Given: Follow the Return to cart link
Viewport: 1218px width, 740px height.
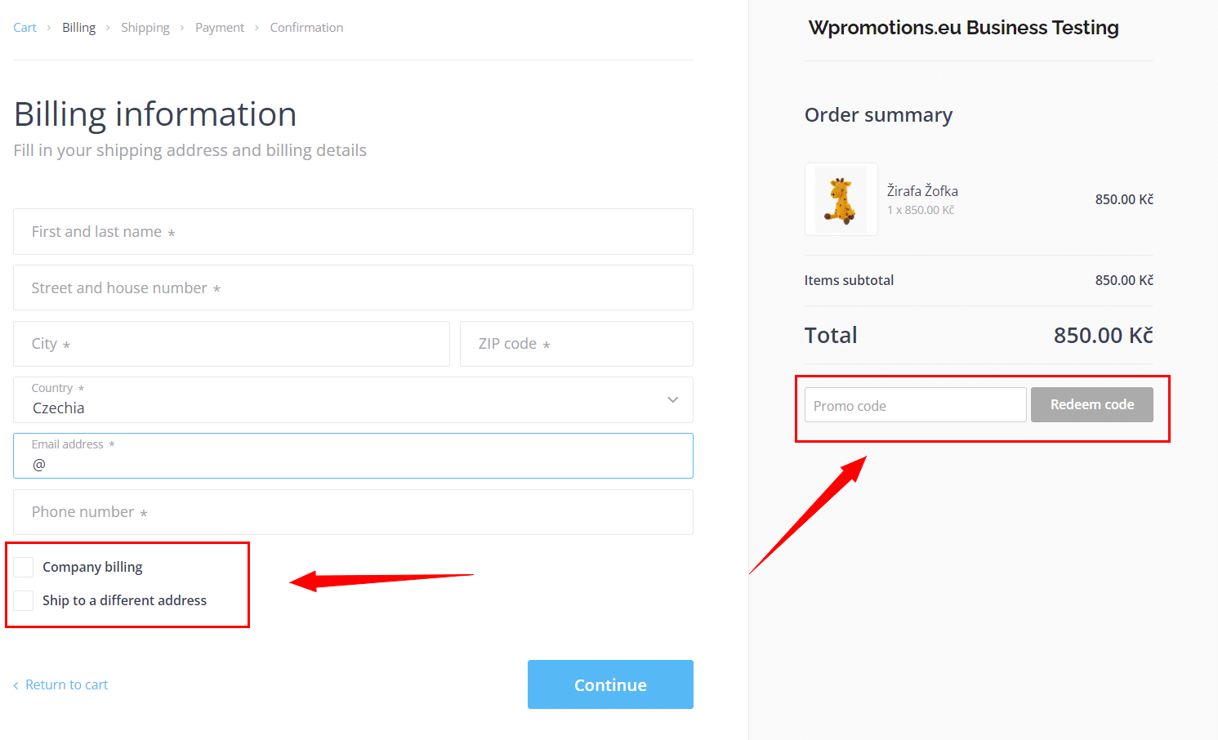Looking at the screenshot, I should coord(66,685).
